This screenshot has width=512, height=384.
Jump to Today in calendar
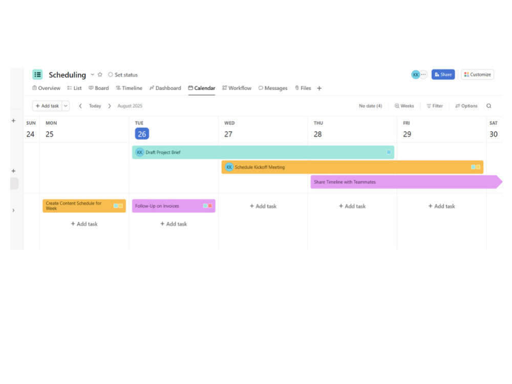point(95,106)
